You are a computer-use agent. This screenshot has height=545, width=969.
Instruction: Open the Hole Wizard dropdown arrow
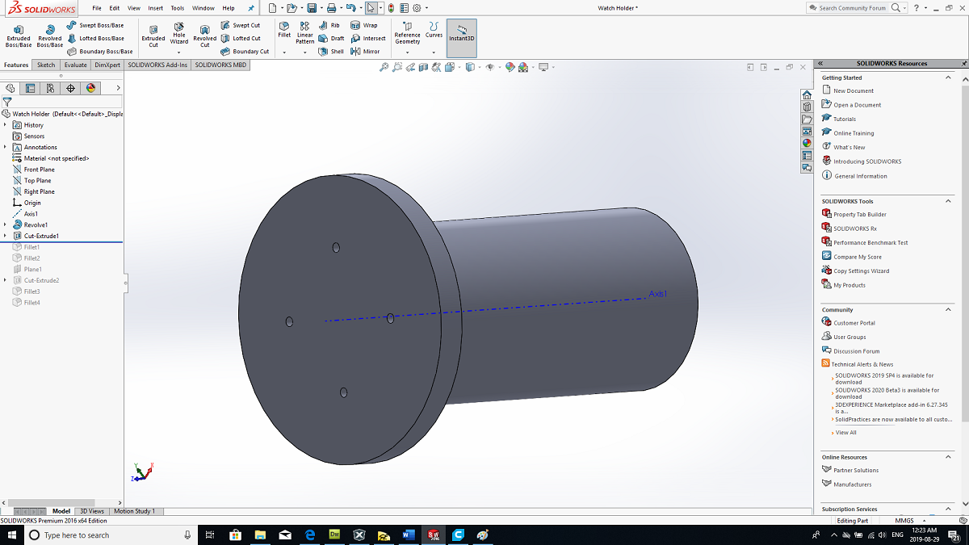(x=179, y=52)
